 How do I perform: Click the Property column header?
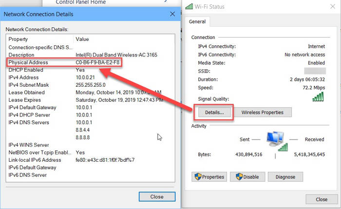(x=18, y=39)
